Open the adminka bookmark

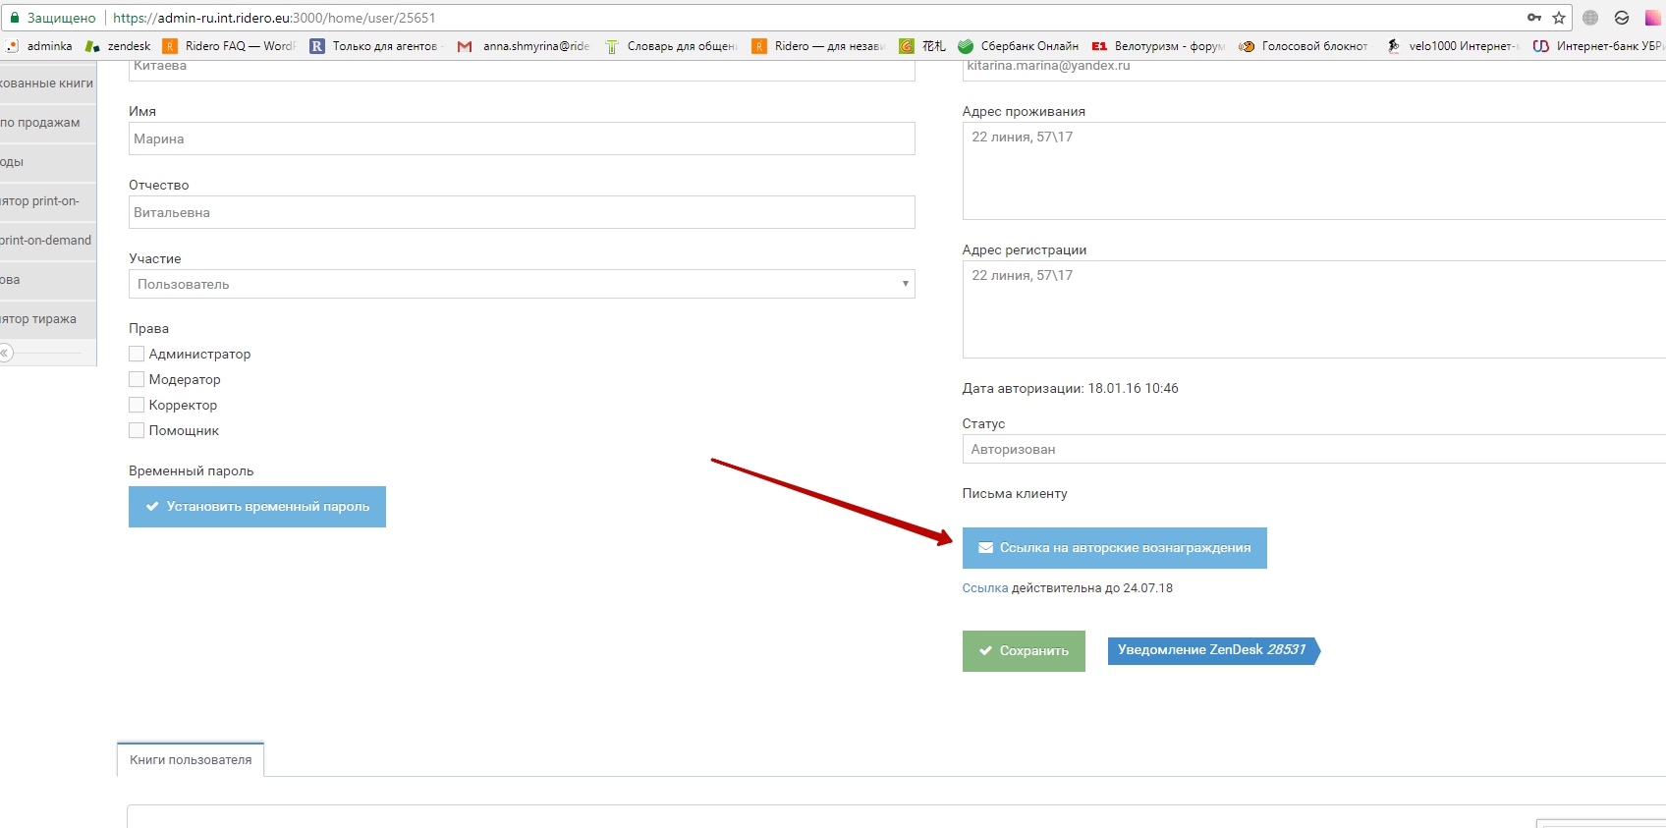click(x=39, y=46)
